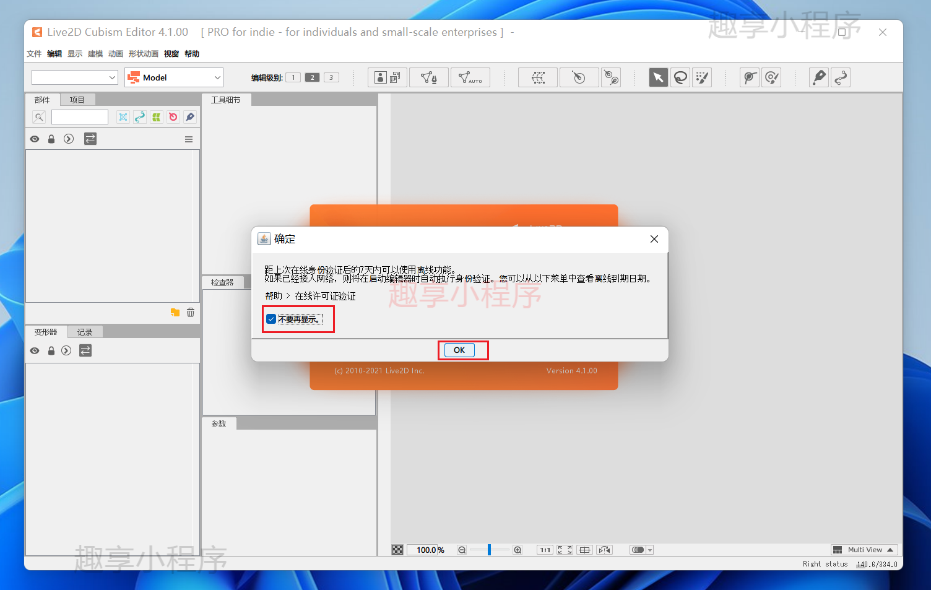931x590 pixels.
Task: Click the circled arrow icon in parts panel
Action: click(69, 139)
